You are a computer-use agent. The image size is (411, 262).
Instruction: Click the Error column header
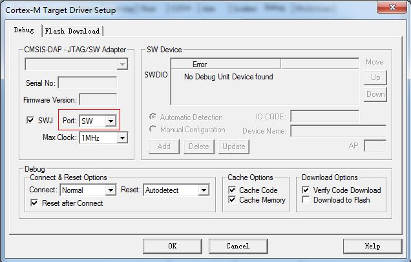(x=226, y=64)
